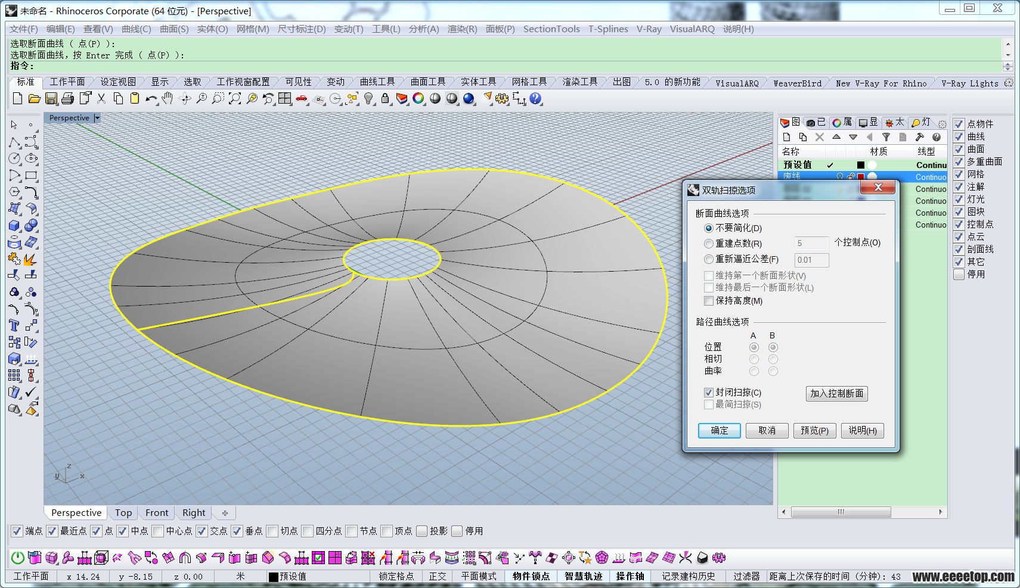Click the light bulb hide icon
This screenshot has height=588, width=1020.
[x=369, y=98]
